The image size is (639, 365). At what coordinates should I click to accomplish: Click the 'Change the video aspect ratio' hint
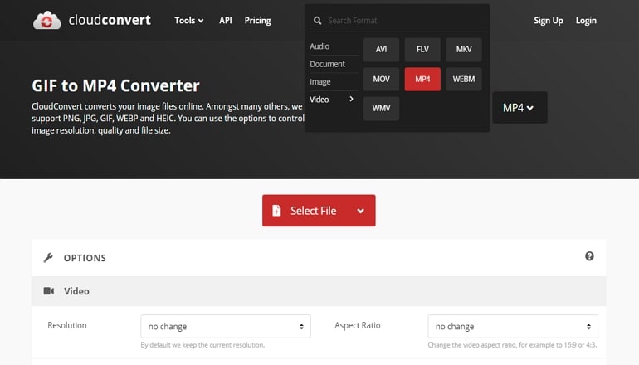click(512, 345)
